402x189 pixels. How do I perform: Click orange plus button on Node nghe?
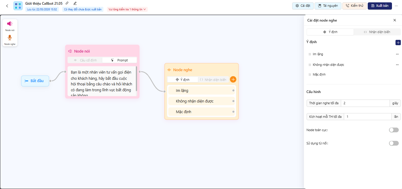pyautogui.click(x=233, y=79)
